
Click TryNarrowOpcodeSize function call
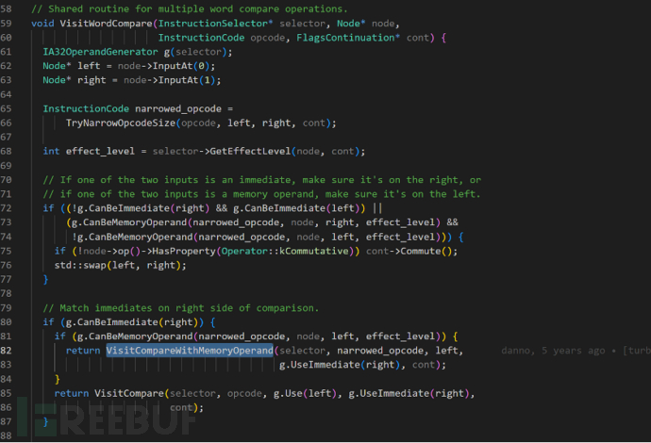coord(121,123)
